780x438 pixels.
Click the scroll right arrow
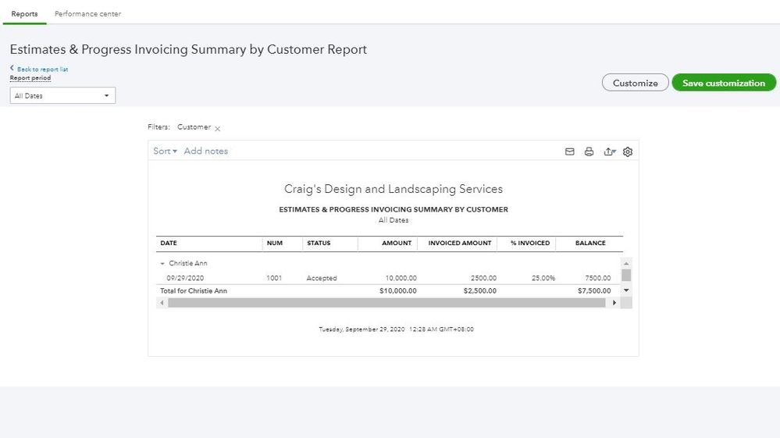click(614, 303)
